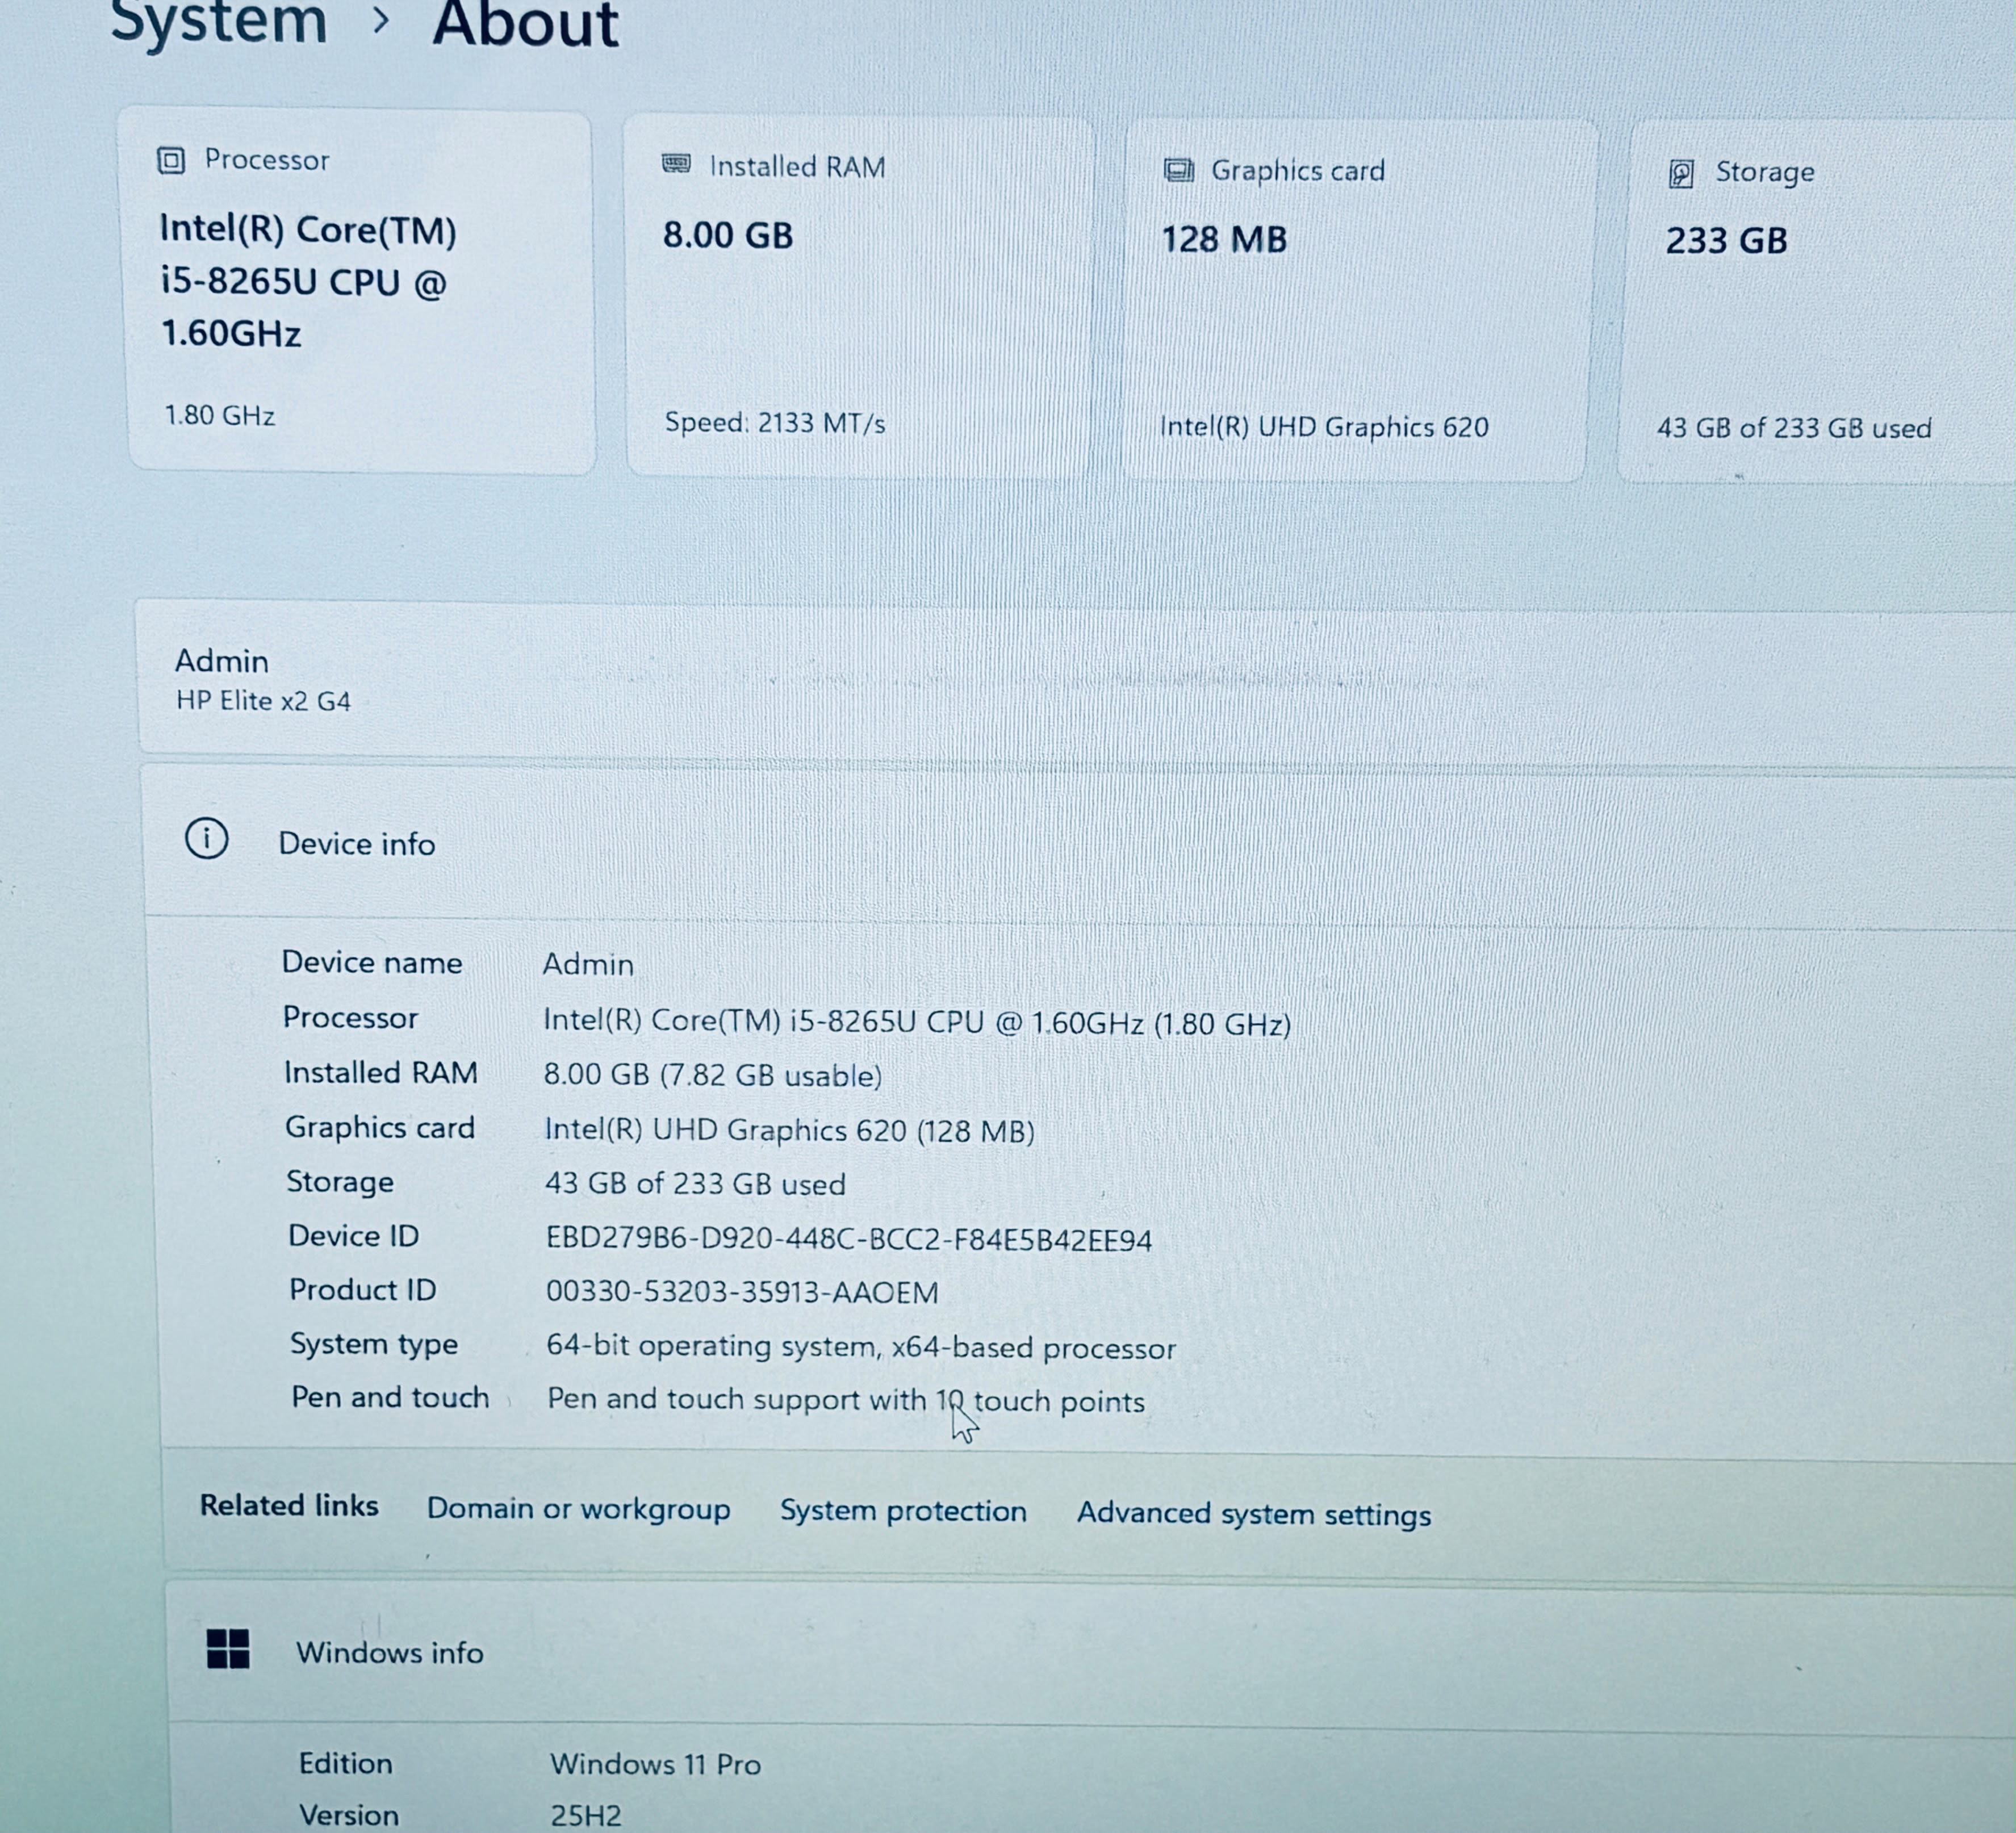Click the Version label under Windows info
2016x1833 pixels.
click(x=349, y=1815)
